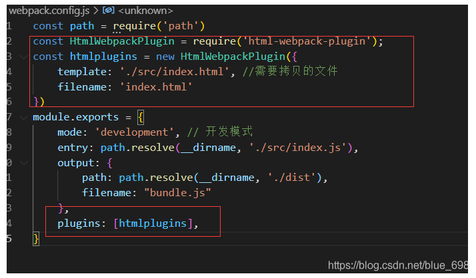Click the closing yellow brace on last line
This screenshot has height=278, width=476.
(x=36, y=239)
